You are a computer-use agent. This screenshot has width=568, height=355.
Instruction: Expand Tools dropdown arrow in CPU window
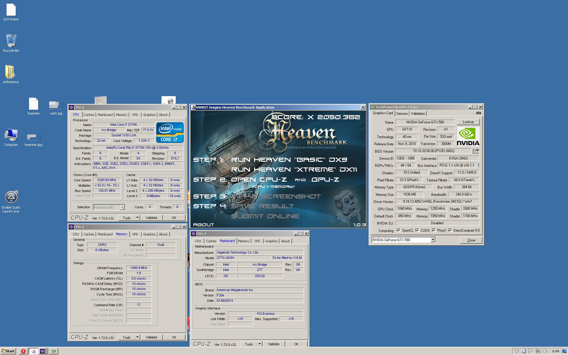(137, 218)
